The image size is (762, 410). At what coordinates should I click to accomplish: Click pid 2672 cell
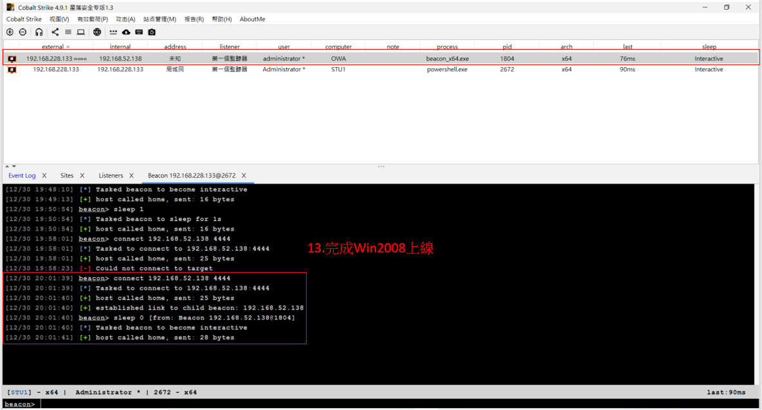click(507, 70)
